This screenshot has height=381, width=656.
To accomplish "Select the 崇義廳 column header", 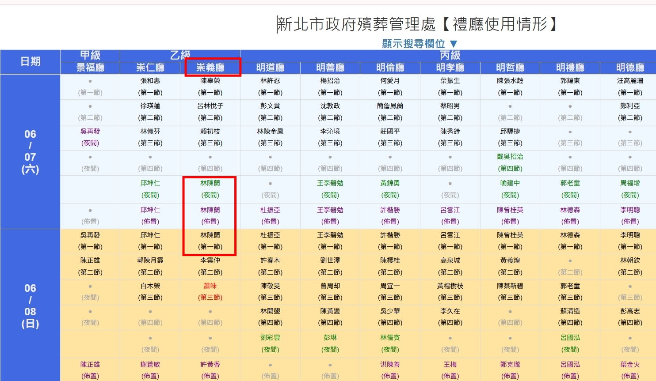I will click(210, 68).
